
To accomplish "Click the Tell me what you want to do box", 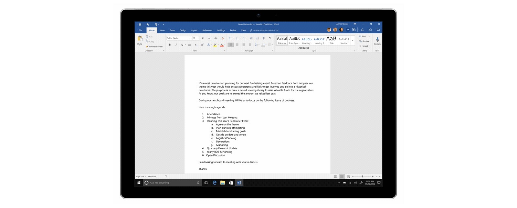I will (x=265, y=30).
